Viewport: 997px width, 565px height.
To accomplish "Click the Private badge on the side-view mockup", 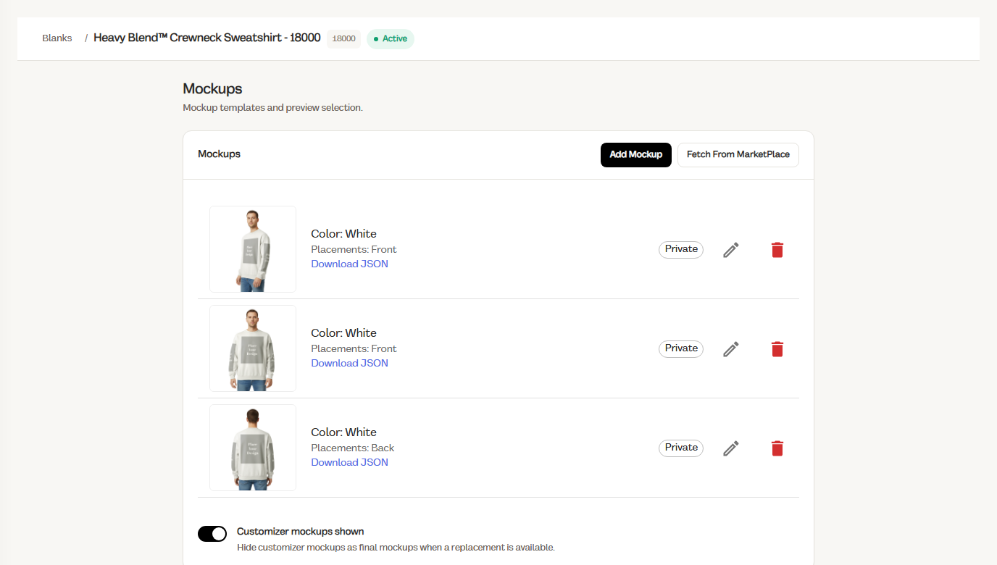I will [x=681, y=249].
